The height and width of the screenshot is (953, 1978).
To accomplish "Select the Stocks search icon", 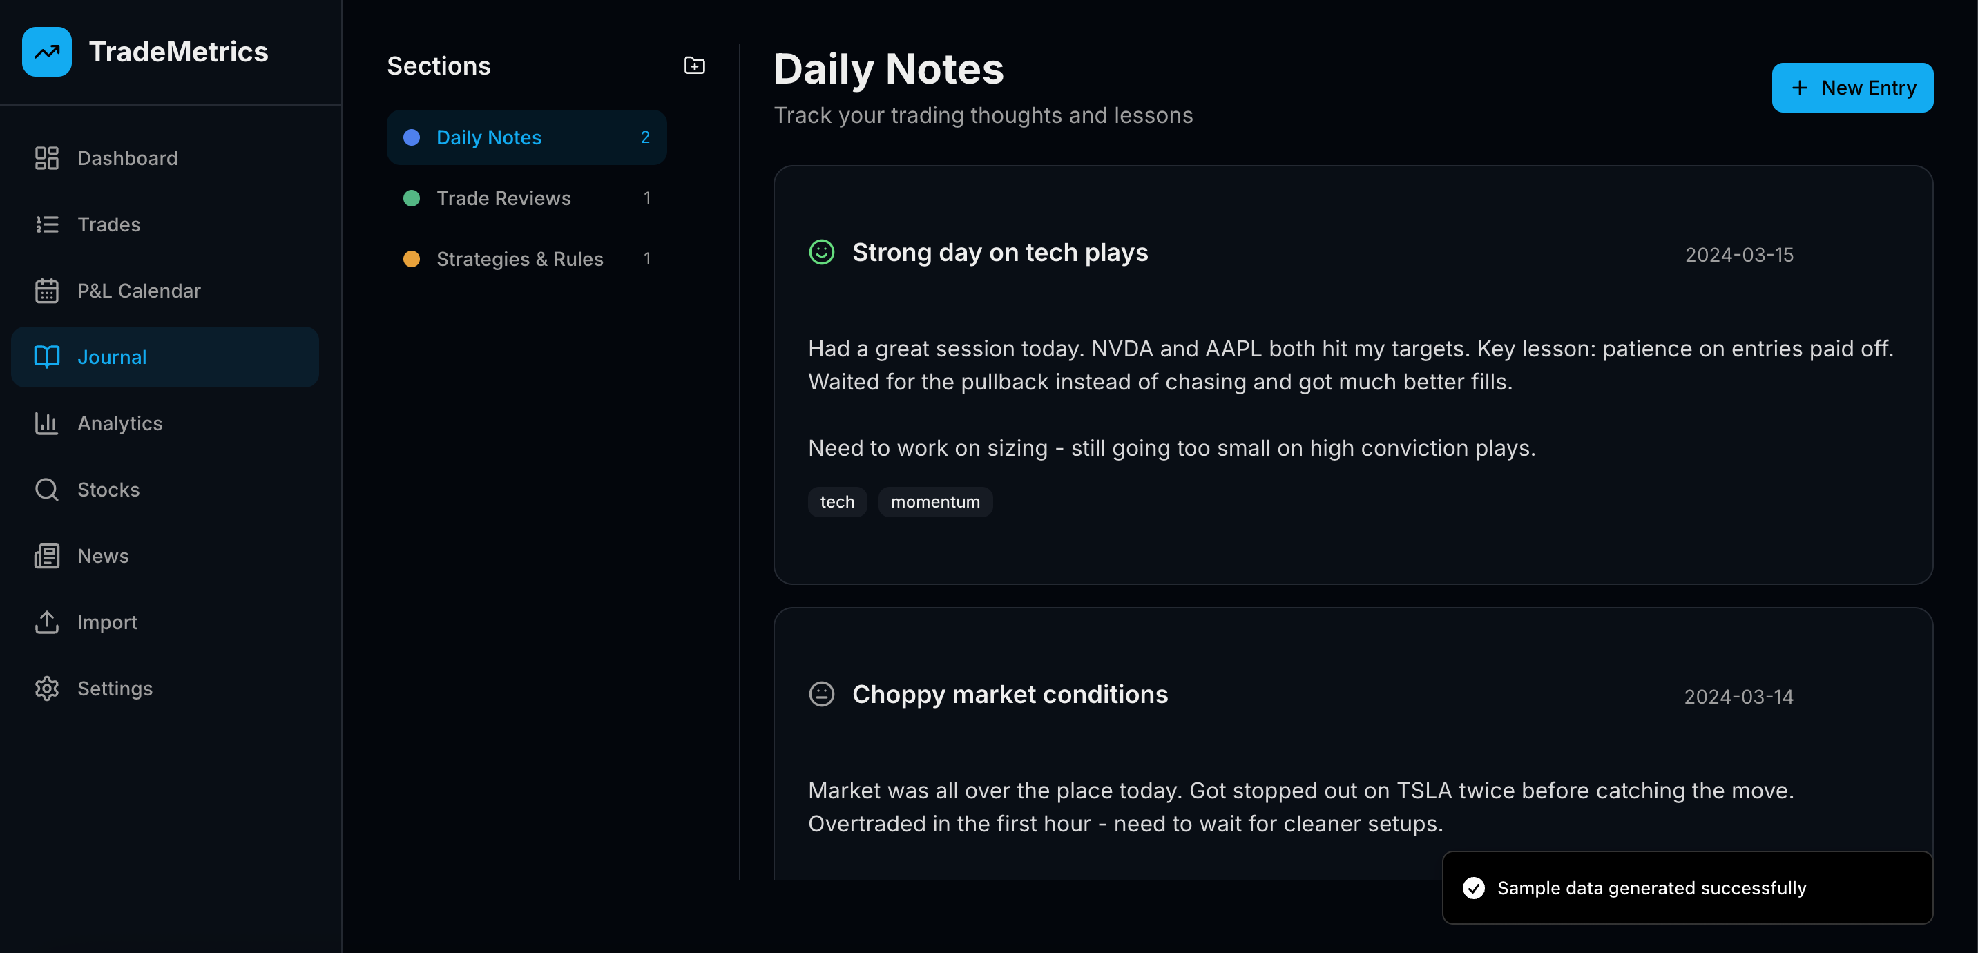I will point(46,489).
